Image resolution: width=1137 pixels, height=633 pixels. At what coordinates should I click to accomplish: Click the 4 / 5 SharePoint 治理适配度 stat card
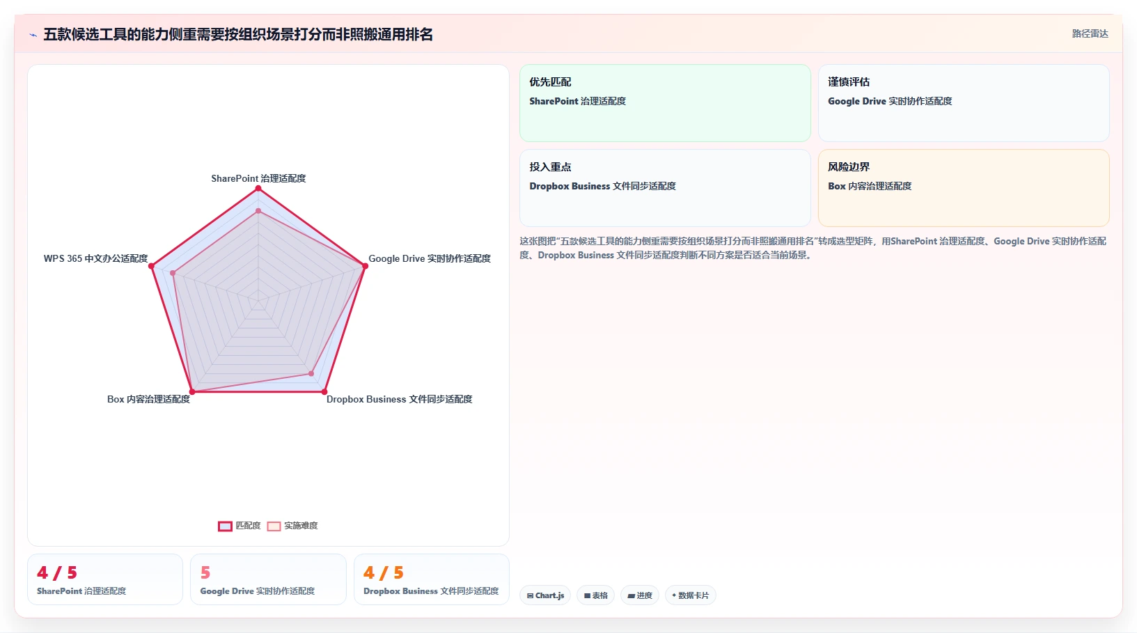(105, 579)
